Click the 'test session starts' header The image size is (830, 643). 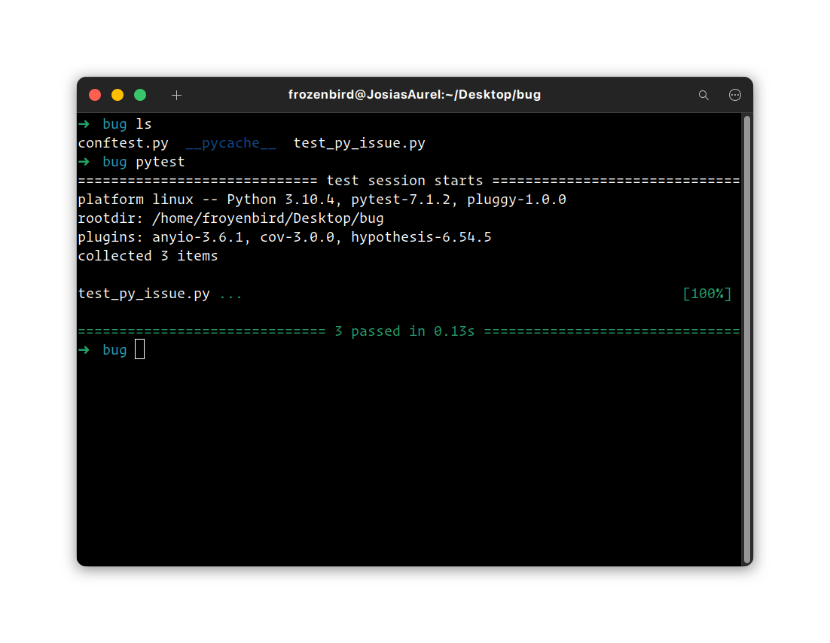tap(405, 181)
